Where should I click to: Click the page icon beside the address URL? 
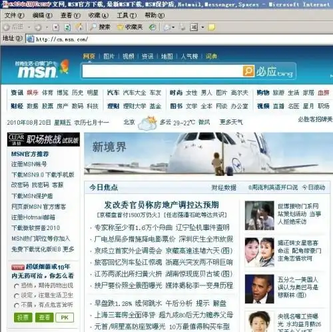point(31,39)
